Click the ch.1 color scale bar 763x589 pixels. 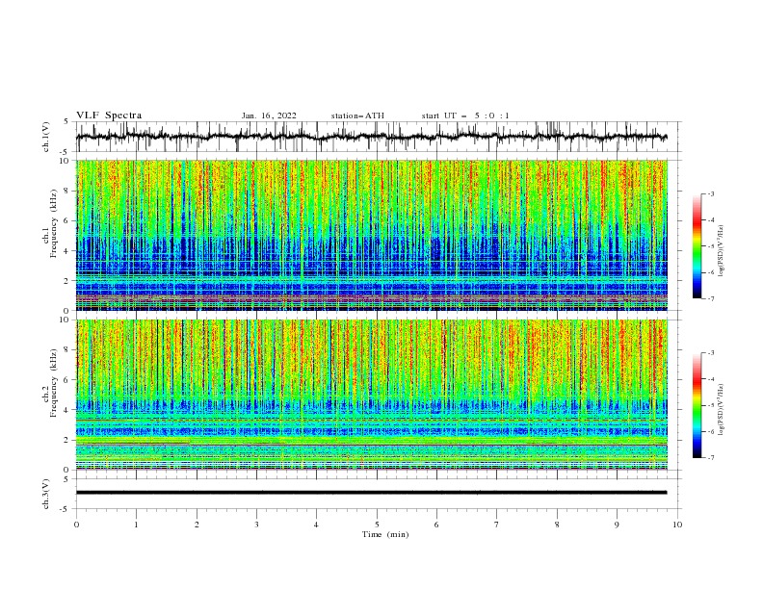tap(697, 246)
